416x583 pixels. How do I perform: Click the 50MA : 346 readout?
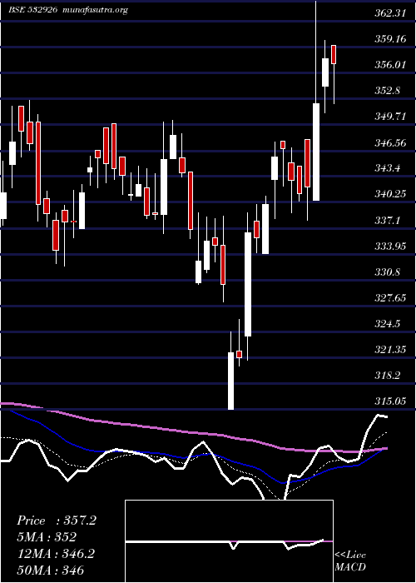pyautogui.click(x=50, y=570)
